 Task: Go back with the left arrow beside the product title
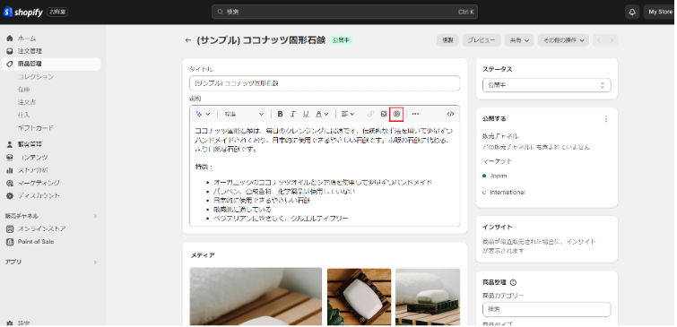[x=187, y=40]
